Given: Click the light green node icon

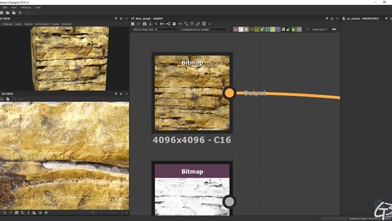Looking at the screenshot, I should coord(273,29).
